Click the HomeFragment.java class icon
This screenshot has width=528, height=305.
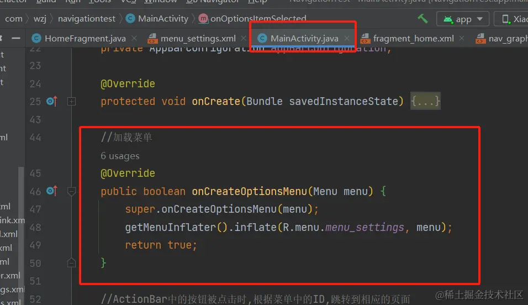click(x=36, y=39)
